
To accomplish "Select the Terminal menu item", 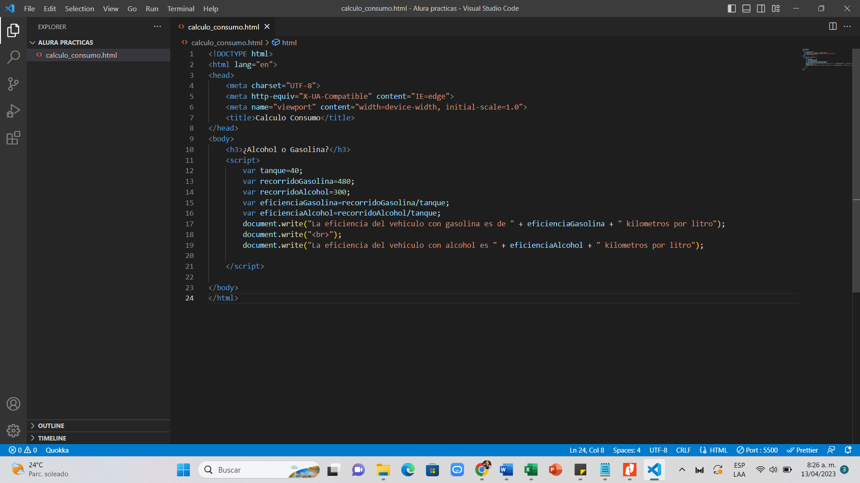I will point(180,8).
